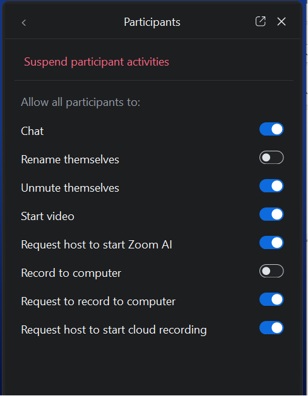Click Suspend participant activities
Viewport: 308px width, 396px height.
click(x=97, y=62)
